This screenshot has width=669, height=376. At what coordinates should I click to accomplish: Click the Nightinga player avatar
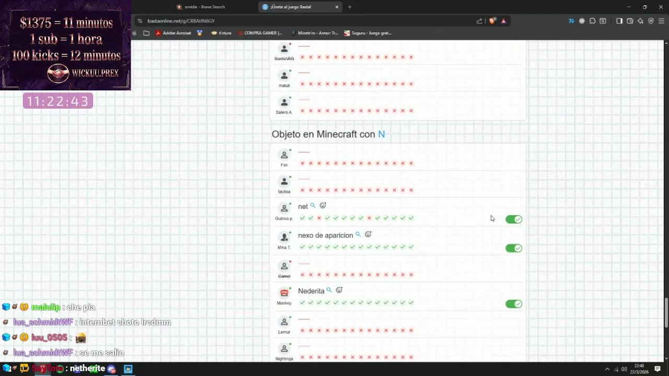(x=284, y=348)
